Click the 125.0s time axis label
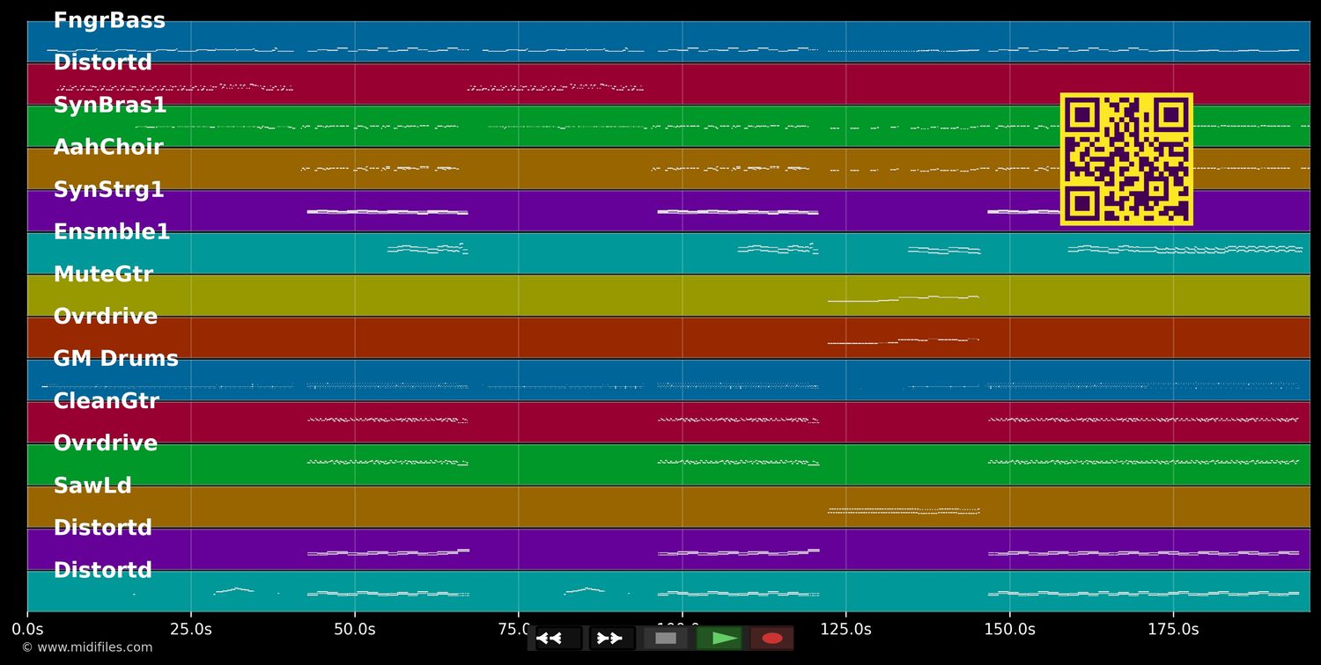The image size is (1321, 665). [x=845, y=630]
